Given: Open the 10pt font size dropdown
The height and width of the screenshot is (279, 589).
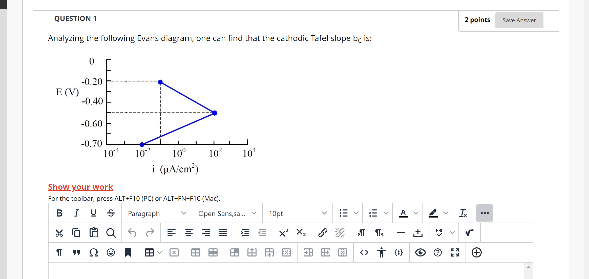Looking at the screenshot, I should (x=297, y=213).
